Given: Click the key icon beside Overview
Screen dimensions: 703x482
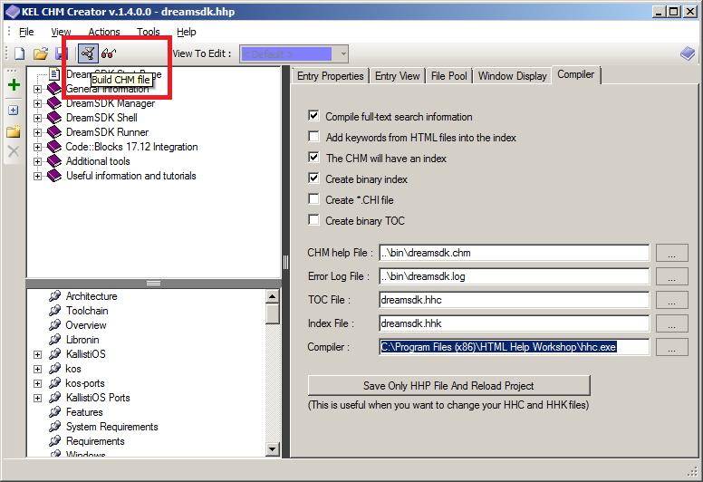Looking at the screenshot, I should tap(54, 325).
